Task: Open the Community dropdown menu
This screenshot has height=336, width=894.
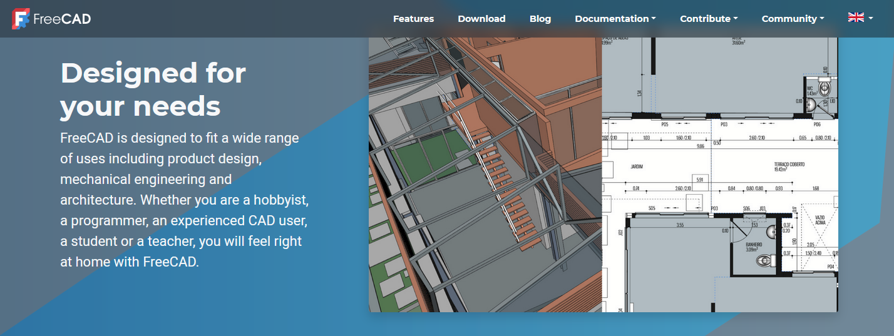Action: pos(793,19)
